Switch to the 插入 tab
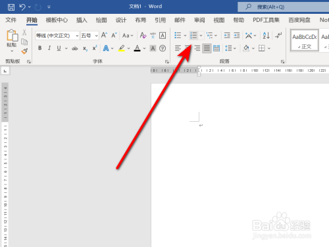 click(82, 20)
